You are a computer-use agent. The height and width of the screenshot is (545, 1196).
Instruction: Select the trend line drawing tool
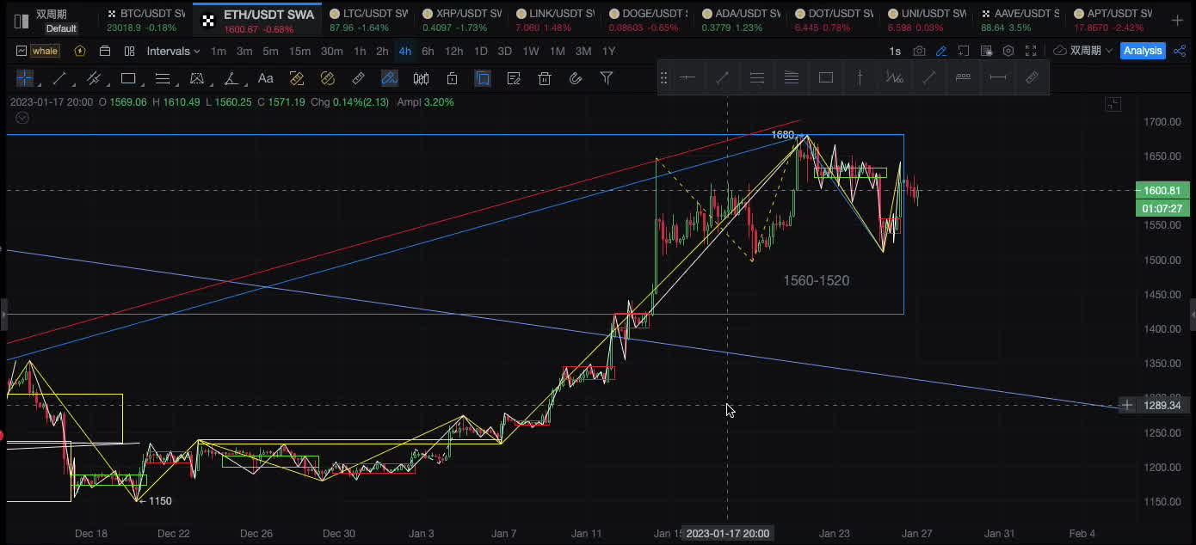coord(59,78)
